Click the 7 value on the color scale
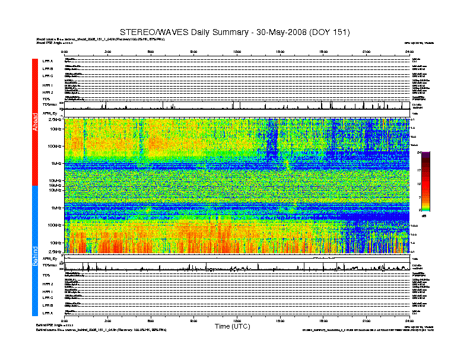 (420, 198)
